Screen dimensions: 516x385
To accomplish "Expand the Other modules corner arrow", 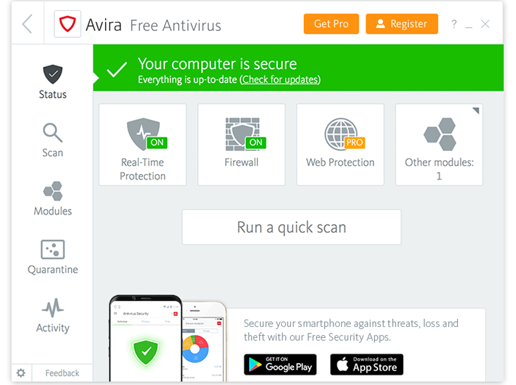I will pyautogui.click(x=476, y=110).
